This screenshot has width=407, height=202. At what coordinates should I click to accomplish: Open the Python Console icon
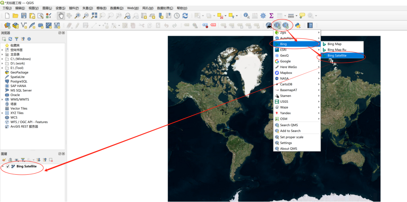pos(298,25)
